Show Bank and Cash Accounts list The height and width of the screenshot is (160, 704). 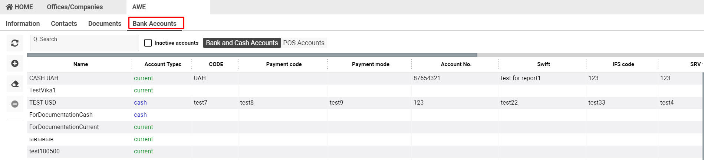click(242, 43)
